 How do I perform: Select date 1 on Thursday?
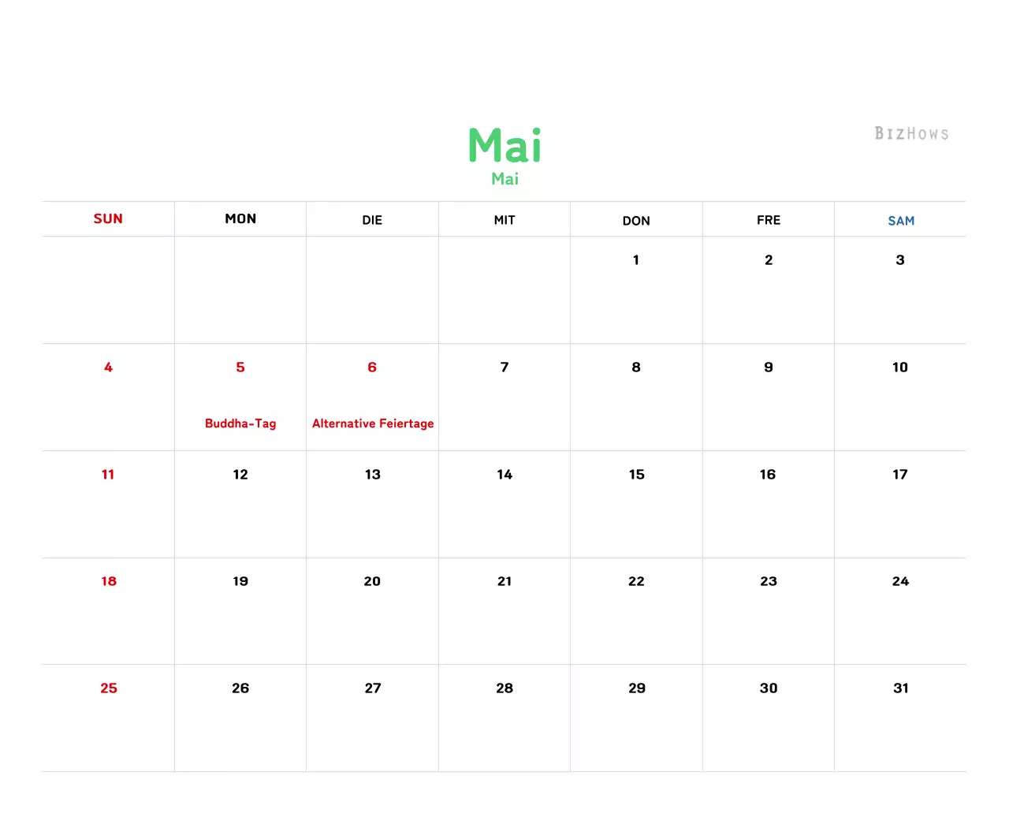[x=636, y=260]
